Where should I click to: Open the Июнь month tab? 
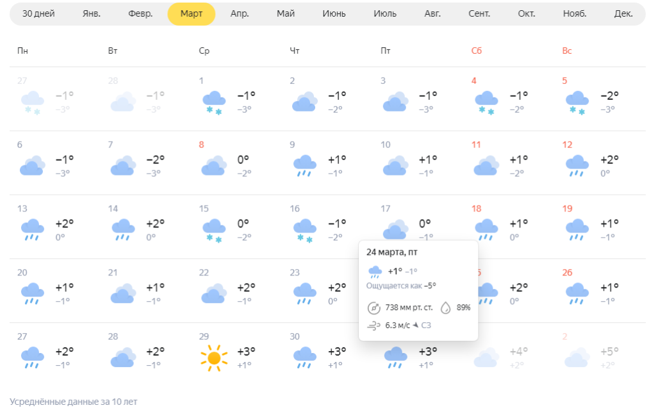click(334, 14)
